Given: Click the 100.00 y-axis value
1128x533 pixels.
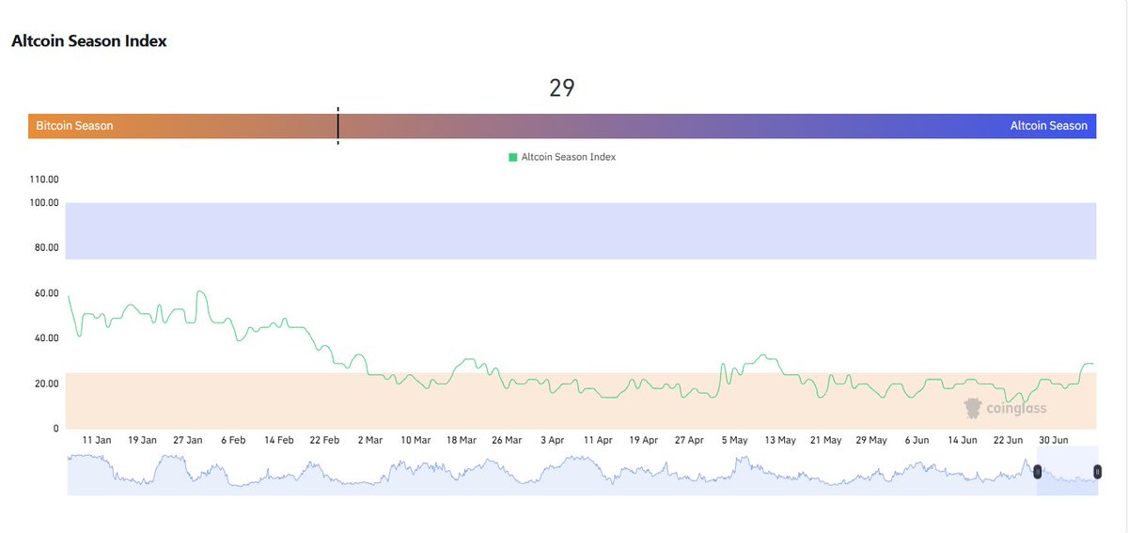Looking at the screenshot, I should coord(45,203).
